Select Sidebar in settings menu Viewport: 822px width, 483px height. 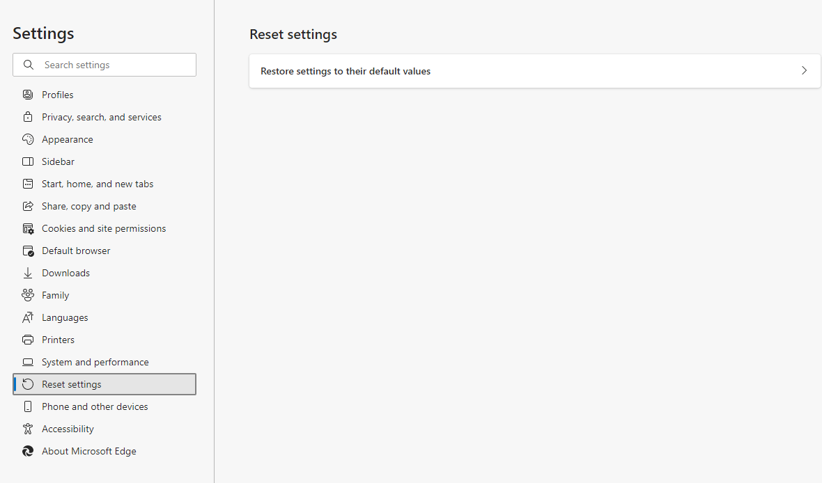pyautogui.click(x=104, y=161)
